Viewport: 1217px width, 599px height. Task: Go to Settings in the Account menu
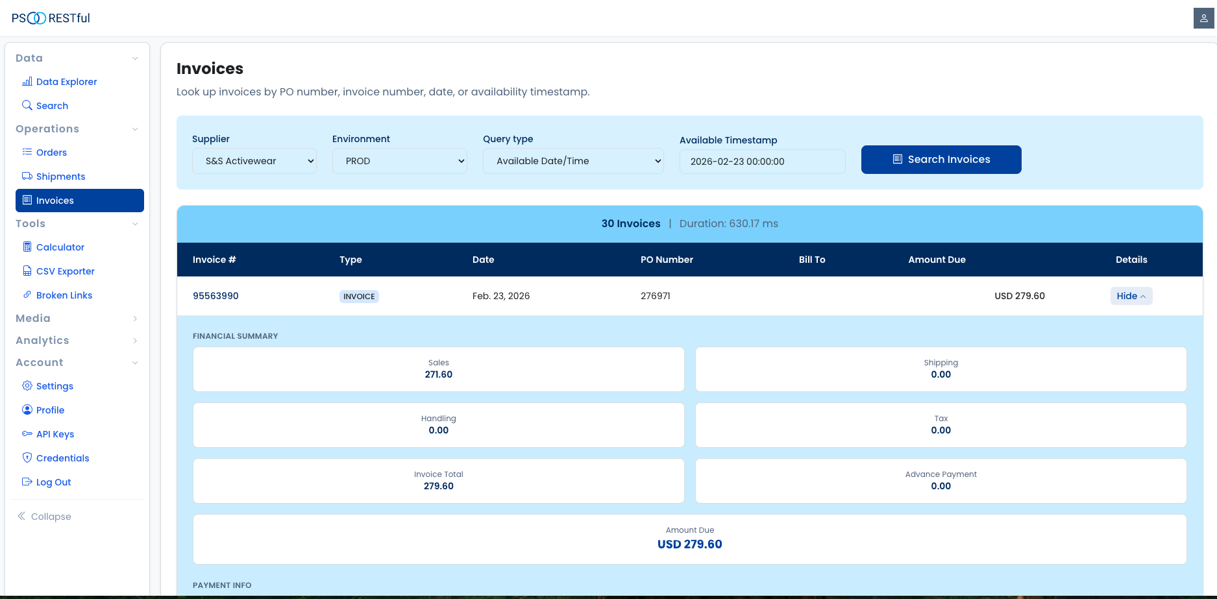pyautogui.click(x=54, y=385)
